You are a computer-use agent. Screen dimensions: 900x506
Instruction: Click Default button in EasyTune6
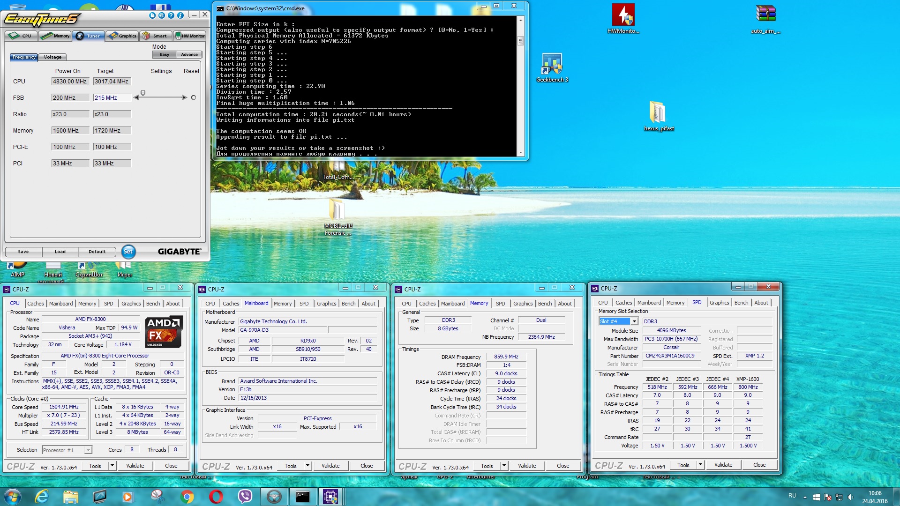pos(97,252)
